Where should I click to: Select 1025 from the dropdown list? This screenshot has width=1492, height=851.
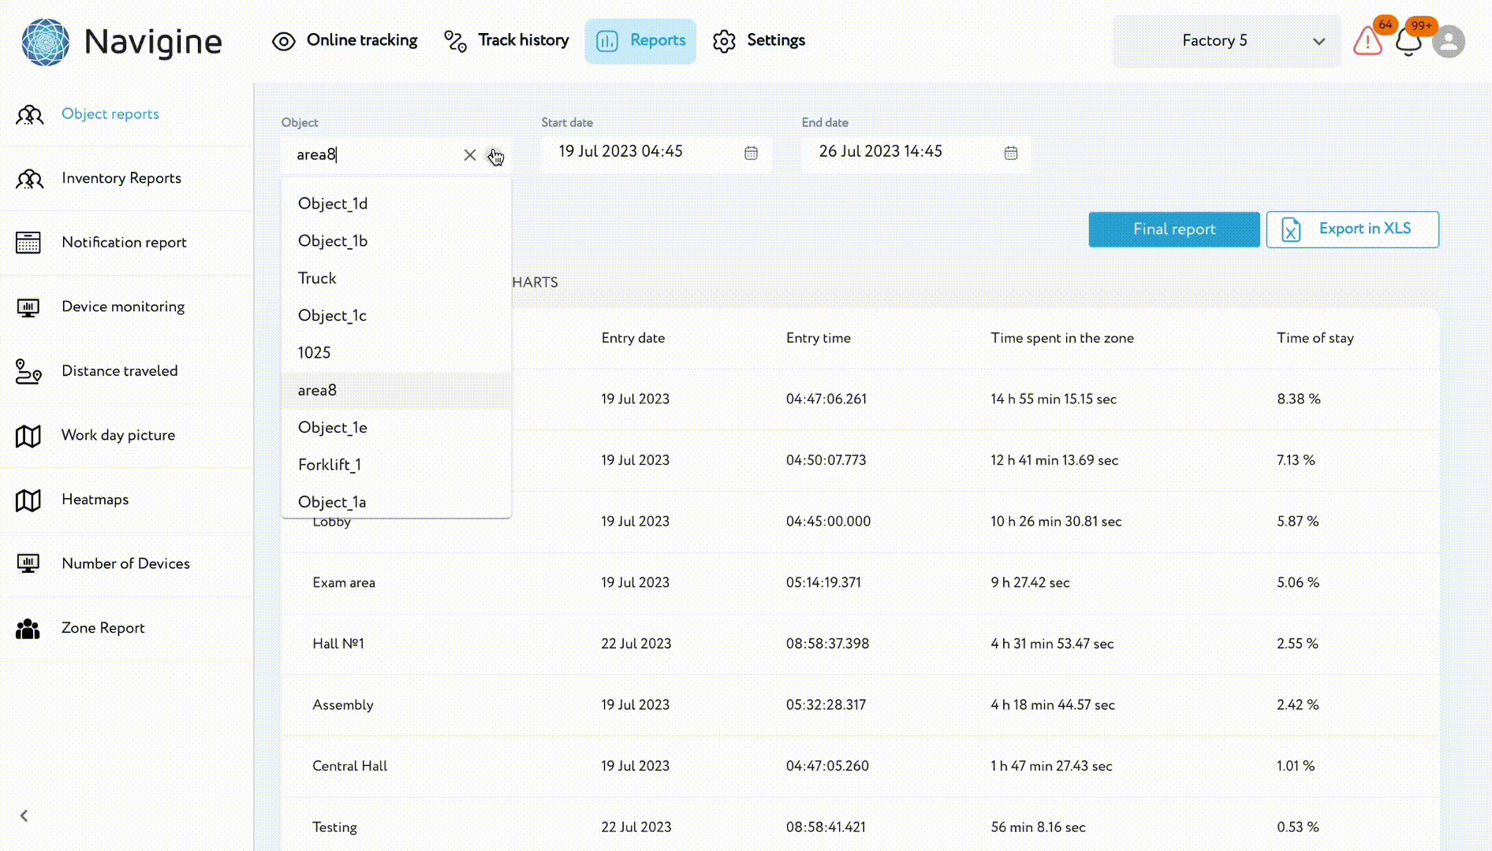396,353
